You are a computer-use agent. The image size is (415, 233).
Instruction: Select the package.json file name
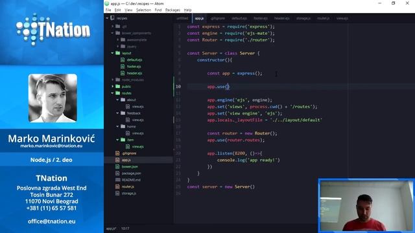[x=131, y=173]
